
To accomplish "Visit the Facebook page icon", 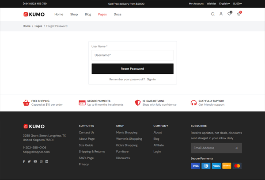I will (24, 161).
